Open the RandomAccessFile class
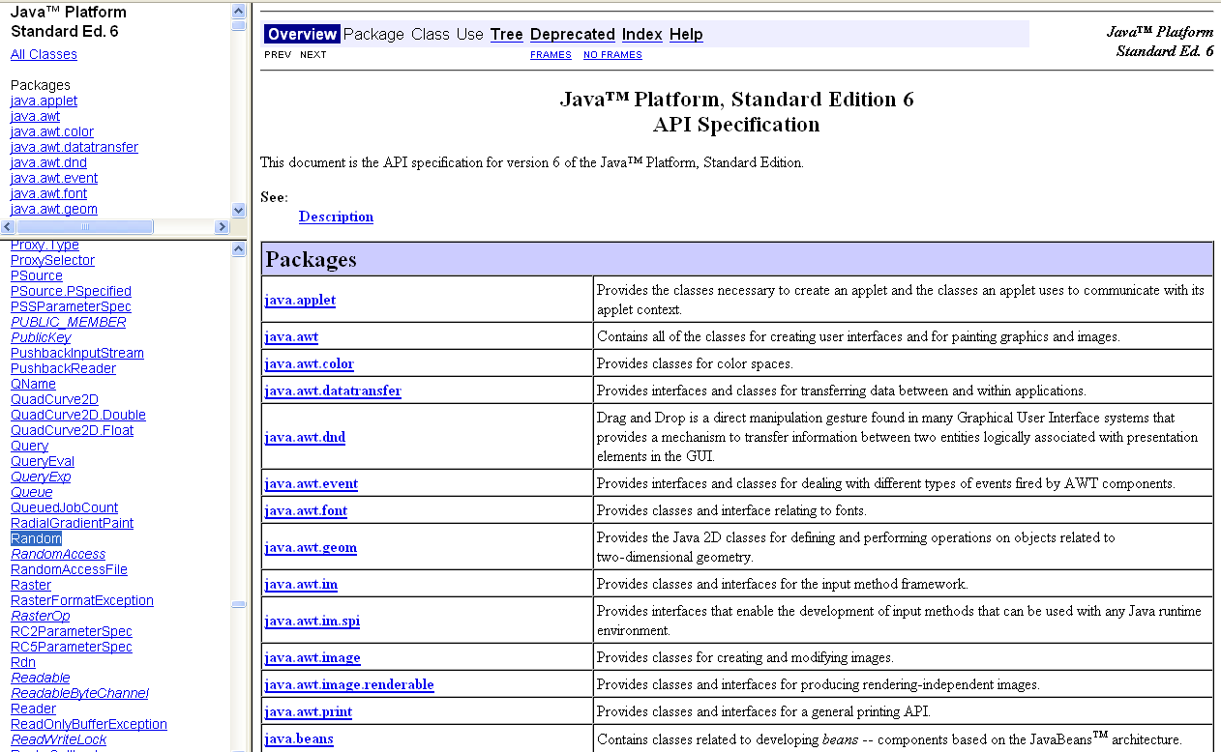 [x=69, y=569]
